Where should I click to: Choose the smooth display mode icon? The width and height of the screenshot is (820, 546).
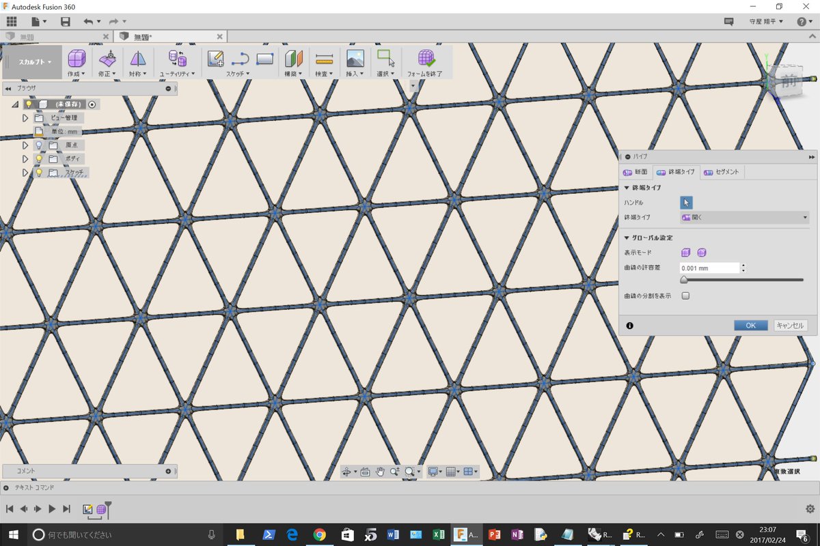pos(701,253)
